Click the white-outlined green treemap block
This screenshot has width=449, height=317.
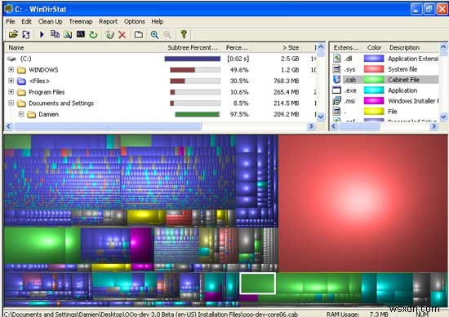pyautogui.click(x=257, y=283)
